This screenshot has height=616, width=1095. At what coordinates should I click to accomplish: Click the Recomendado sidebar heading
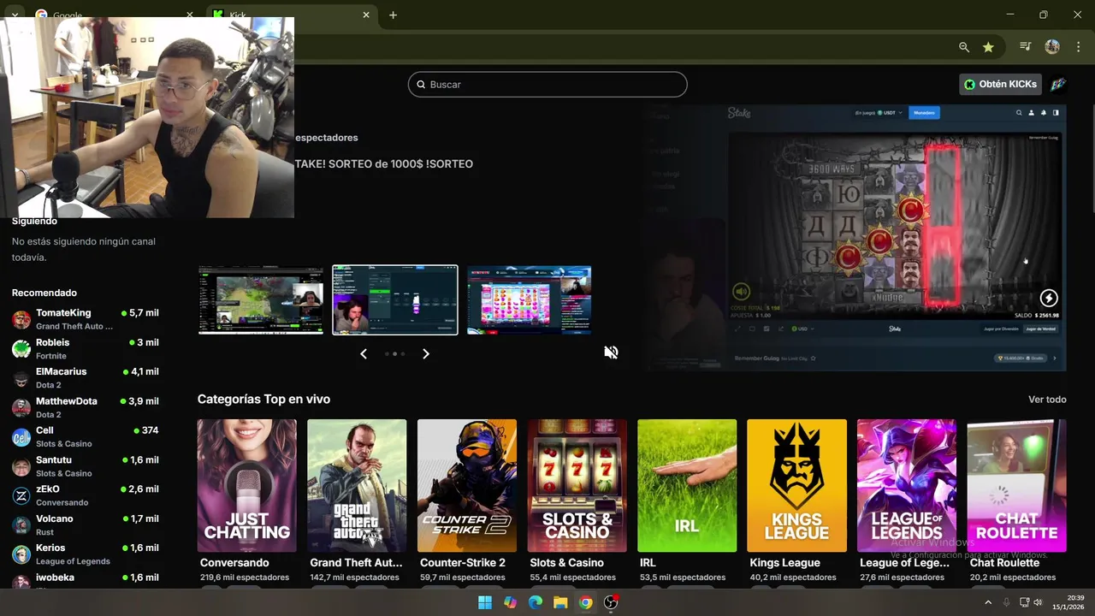[44, 293]
